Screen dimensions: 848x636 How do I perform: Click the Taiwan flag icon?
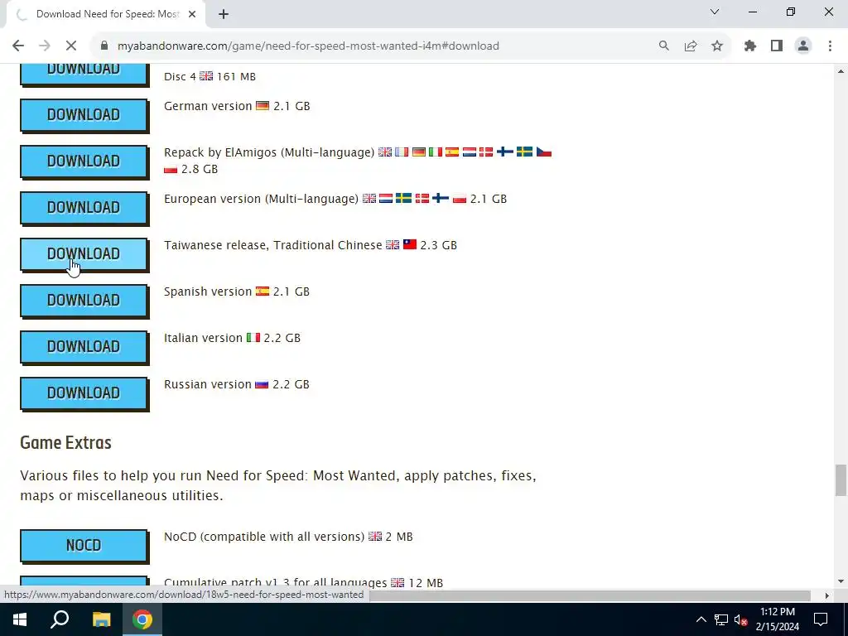(410, 244)
